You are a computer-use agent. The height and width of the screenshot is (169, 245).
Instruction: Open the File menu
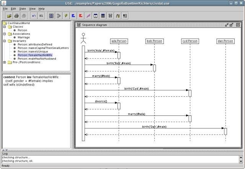tap(5, 9)
